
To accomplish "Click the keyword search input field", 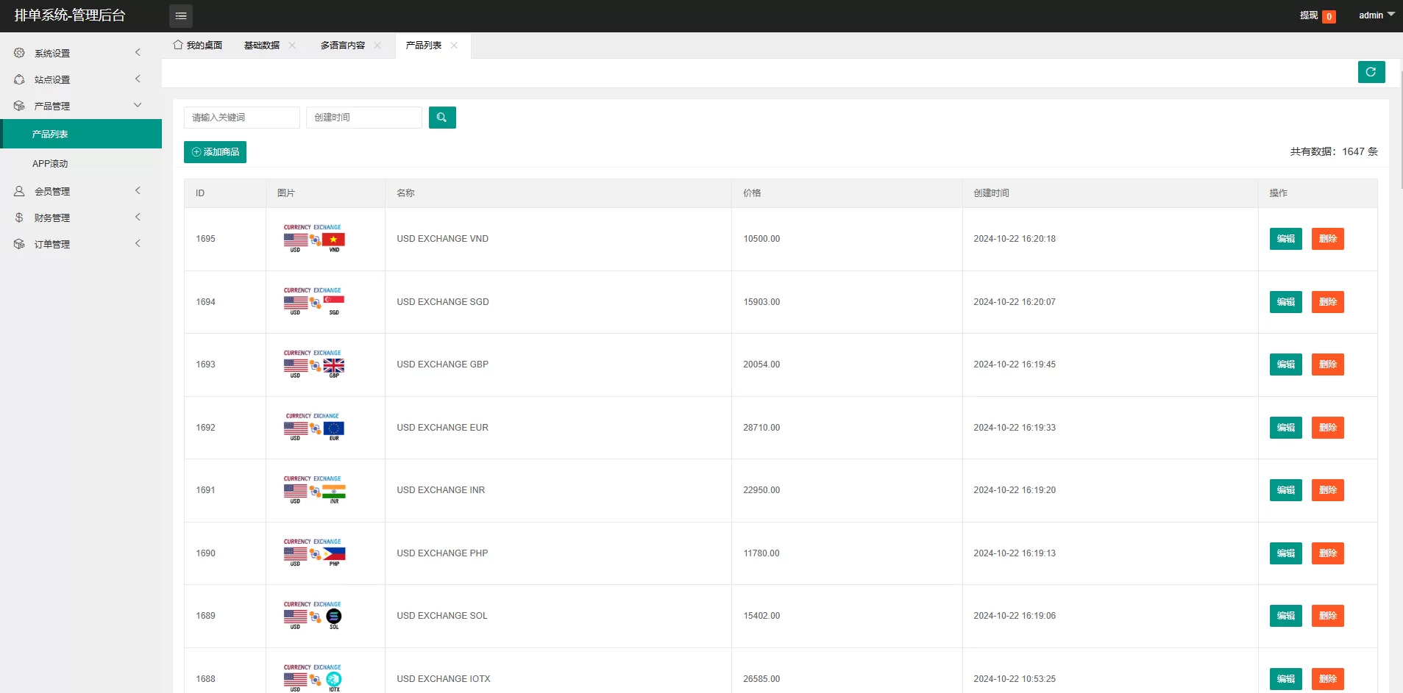I will pos(241,118).
